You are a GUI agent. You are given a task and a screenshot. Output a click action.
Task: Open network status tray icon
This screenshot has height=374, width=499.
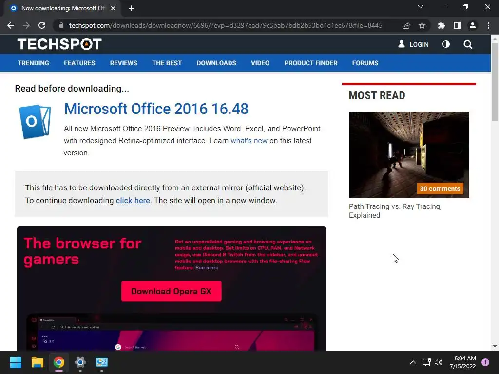pos(426,362)
